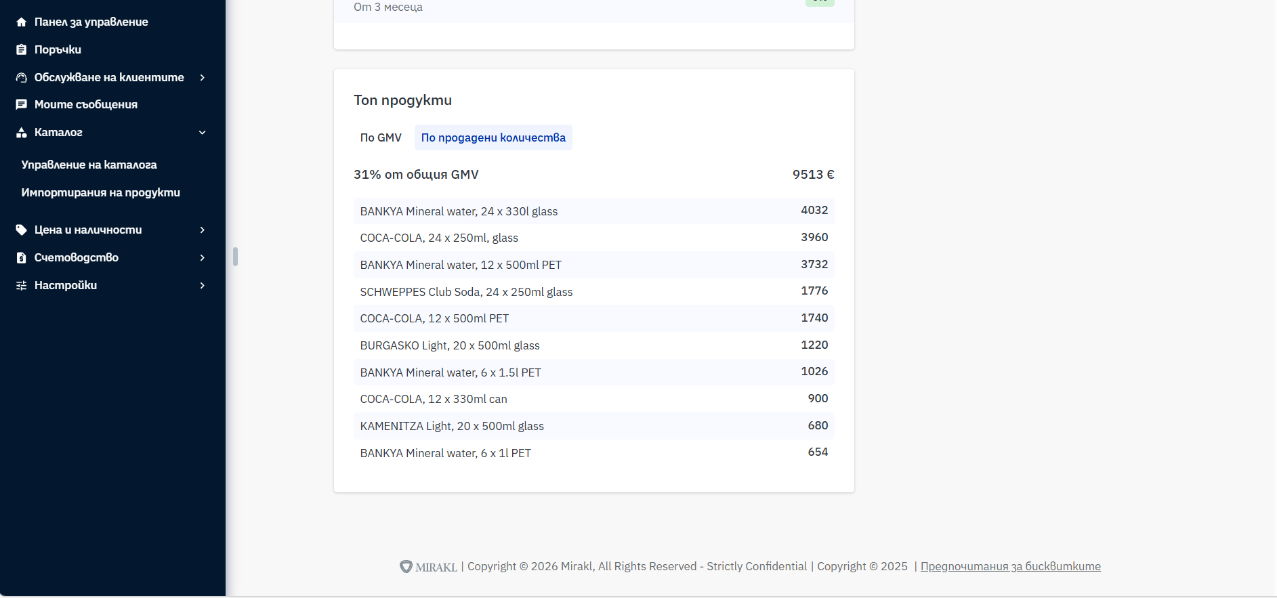
Task: Open Панел за управление menu item
Action: pyautogui.click(x=91, y=22)
